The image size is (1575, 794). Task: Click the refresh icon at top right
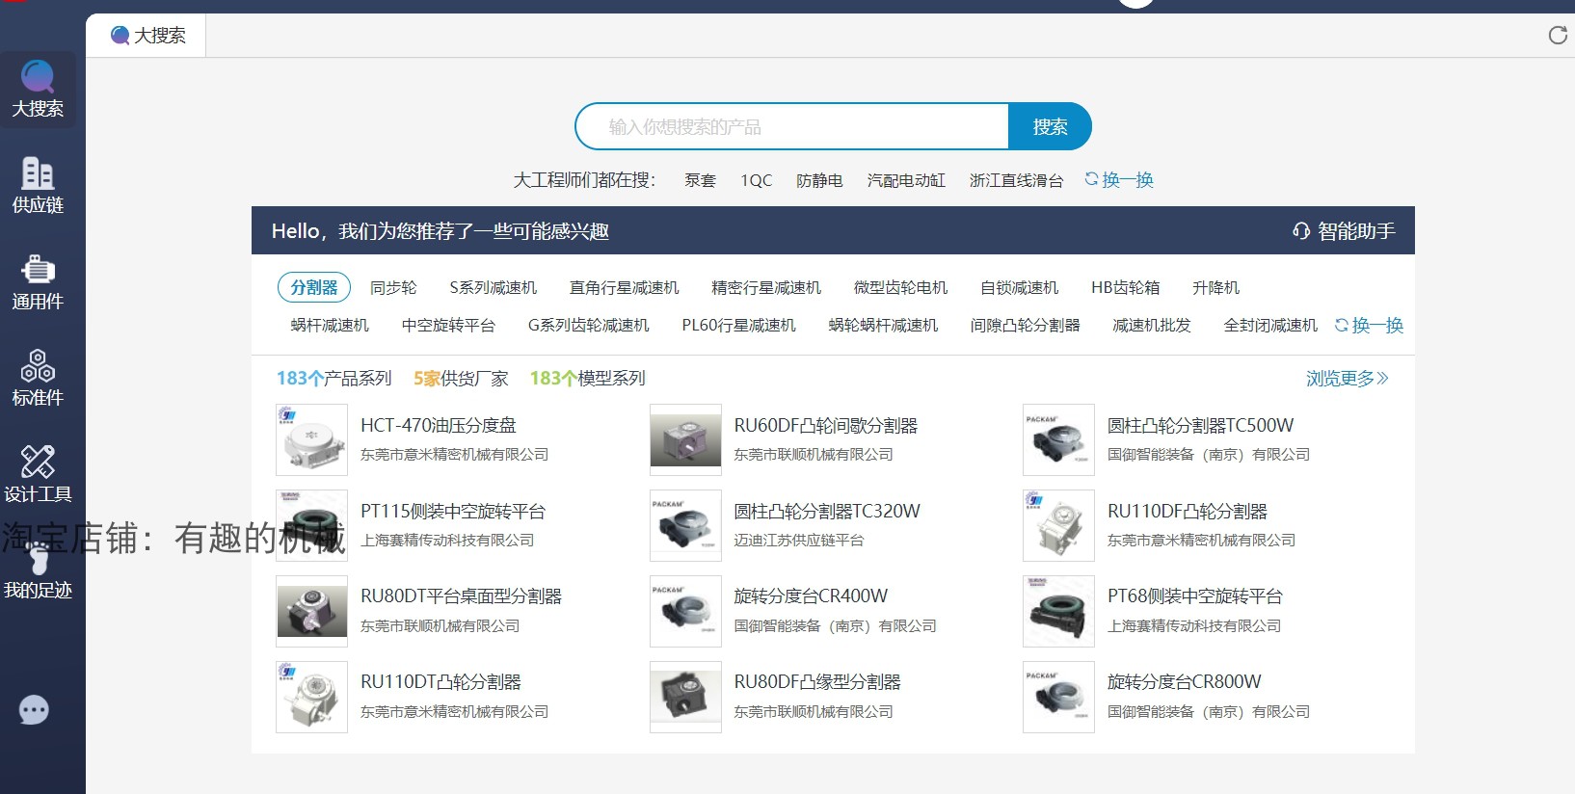[x=1557, y=36]
